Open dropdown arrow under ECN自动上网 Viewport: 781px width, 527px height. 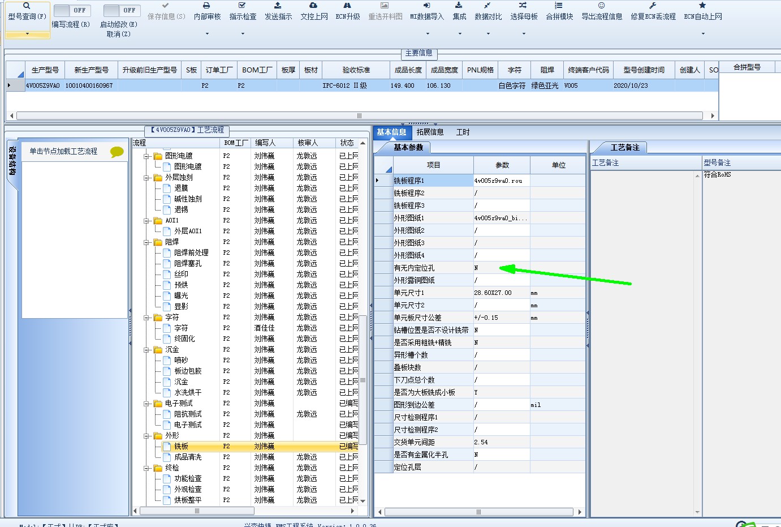pyautogui.click(x=703, y=34)
